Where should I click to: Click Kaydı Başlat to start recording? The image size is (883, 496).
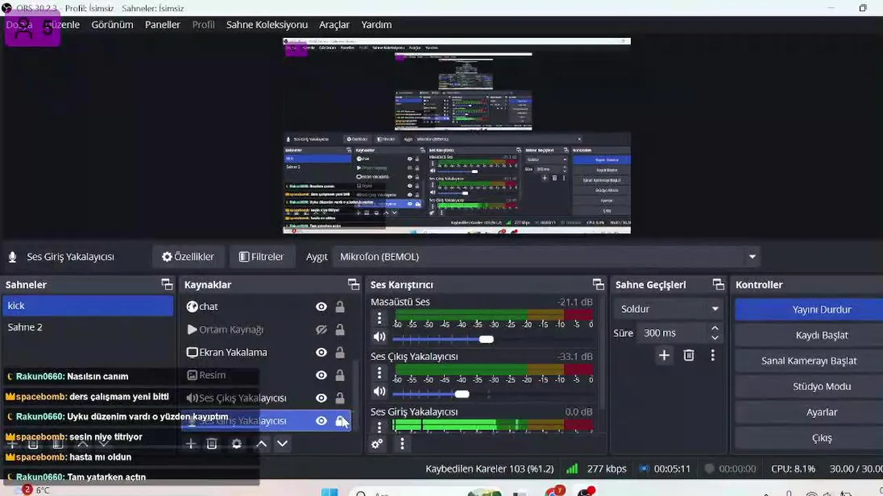point(809,335)
